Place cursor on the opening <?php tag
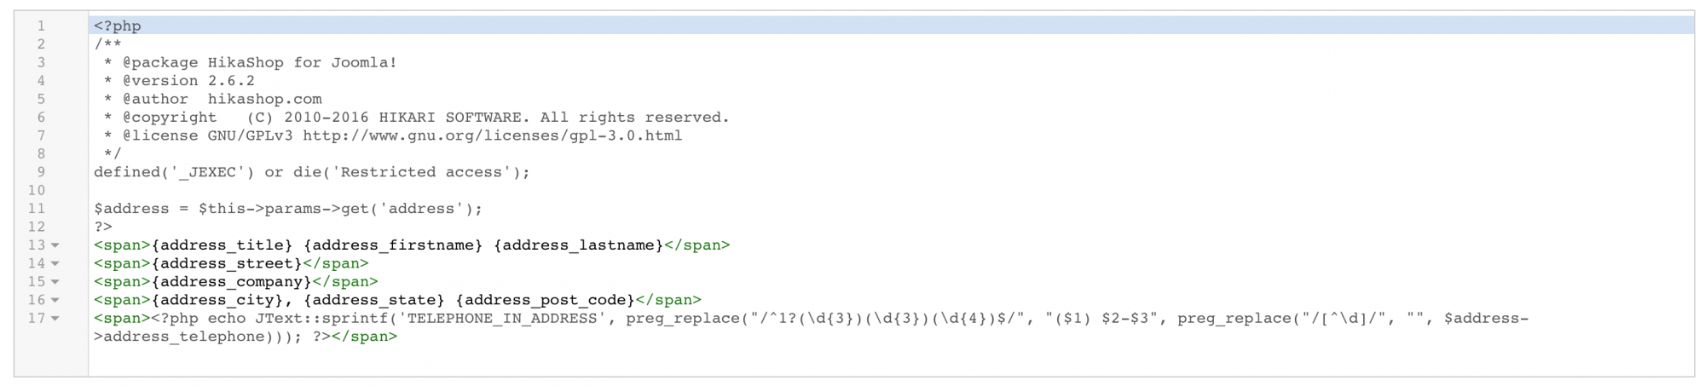The height and width of the screenshot is (386, 1705). [118, 26]
